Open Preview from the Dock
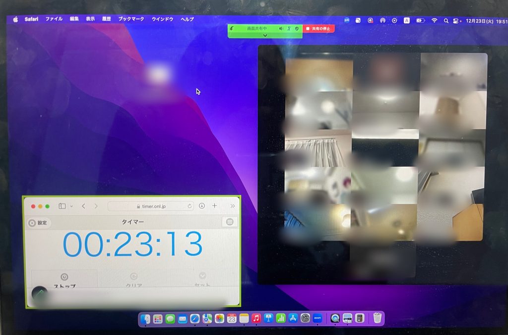This screenshot has height=335, width=508. 347,318
